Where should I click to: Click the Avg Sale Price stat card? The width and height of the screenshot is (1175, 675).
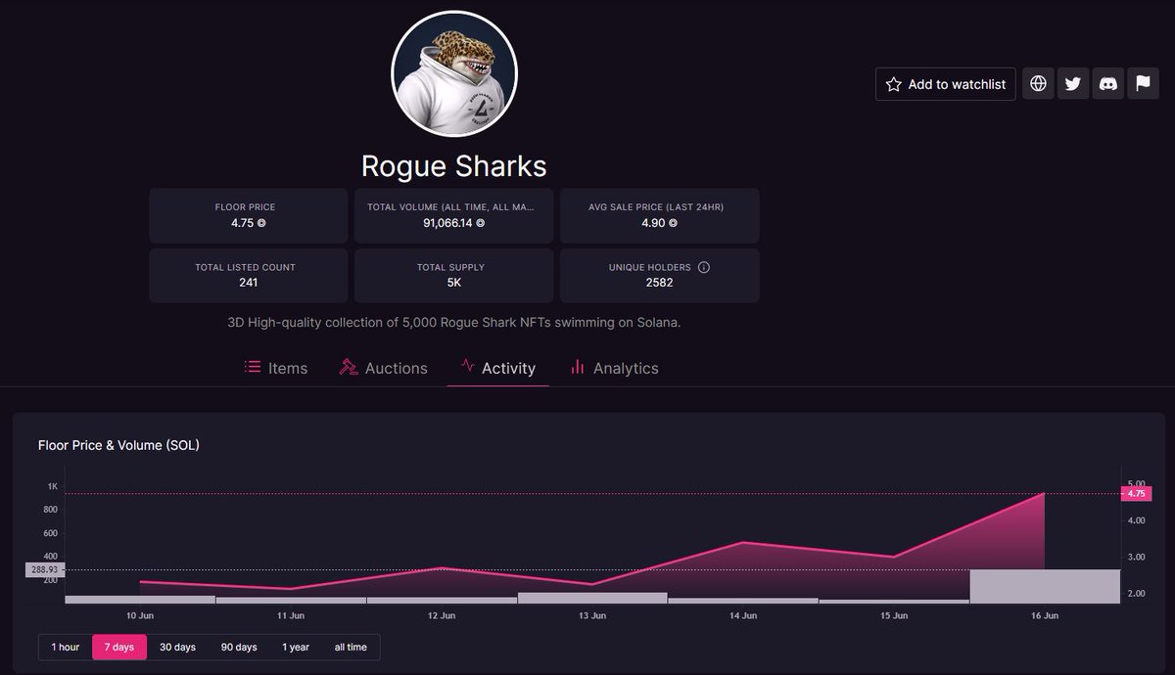(x=660, y=215)
